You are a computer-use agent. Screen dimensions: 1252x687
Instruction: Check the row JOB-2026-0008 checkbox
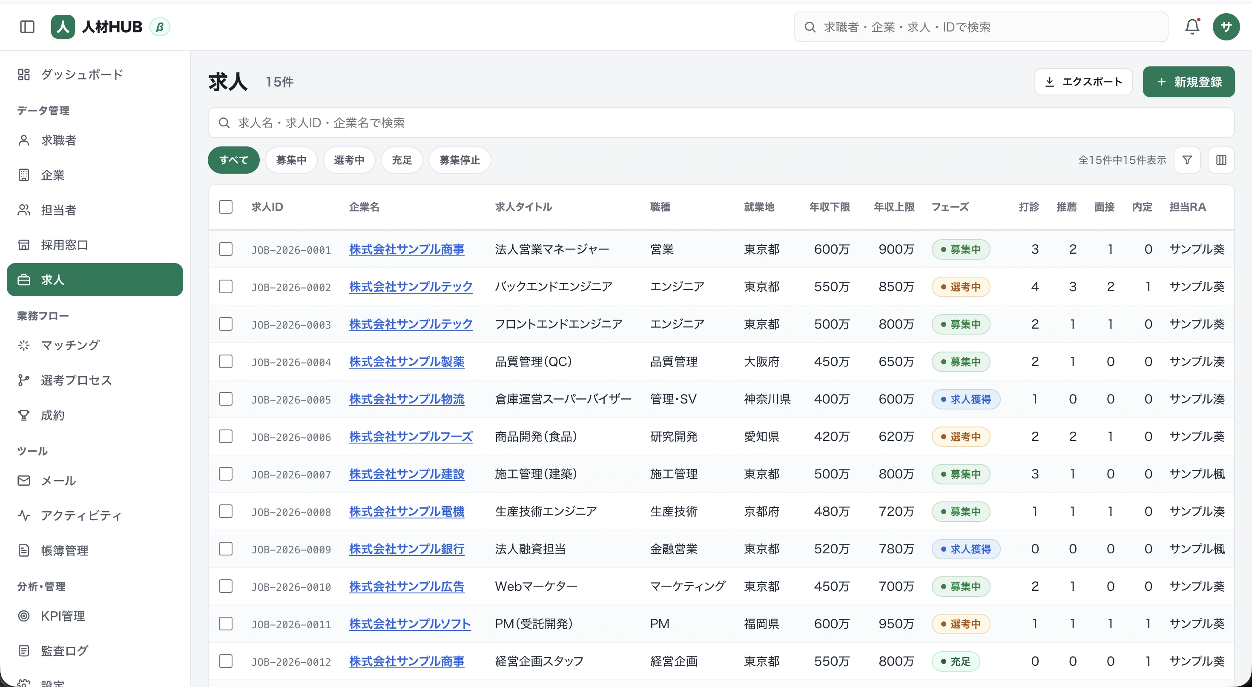point(226,511)
